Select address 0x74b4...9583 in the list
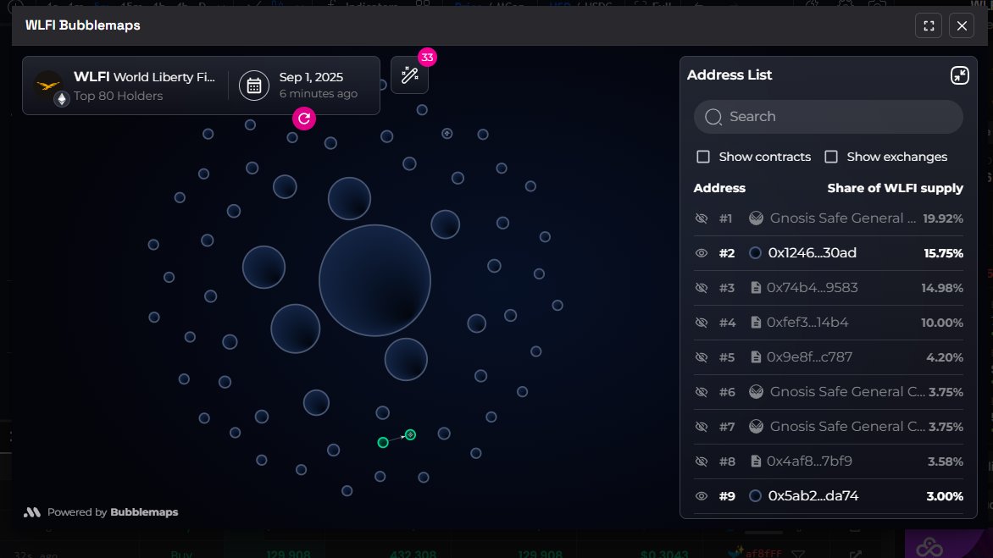 point(812,288)
